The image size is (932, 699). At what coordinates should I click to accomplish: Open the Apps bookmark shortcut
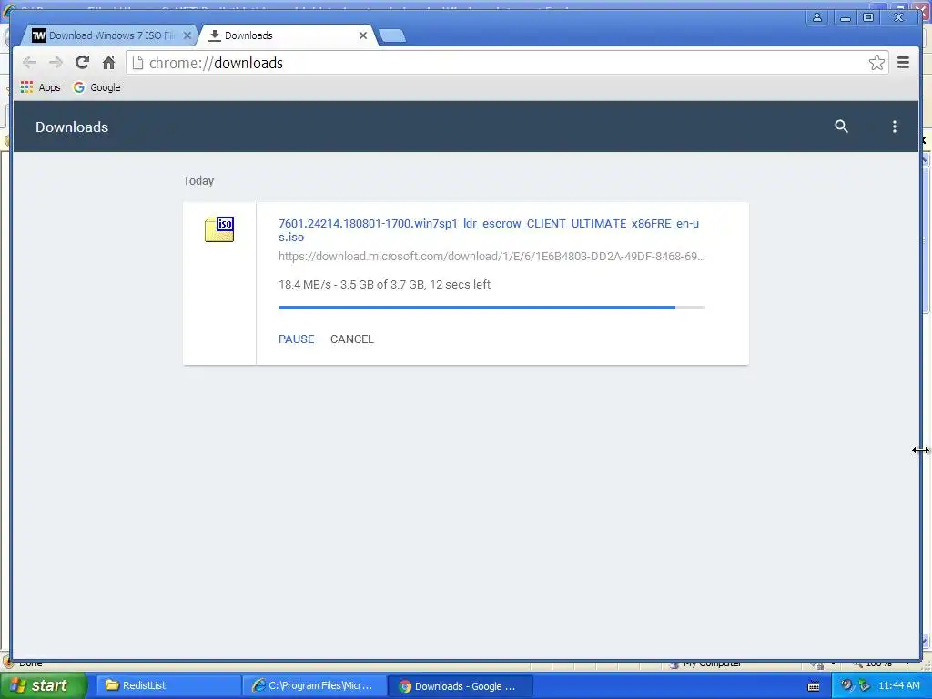(x=40, y=87)
